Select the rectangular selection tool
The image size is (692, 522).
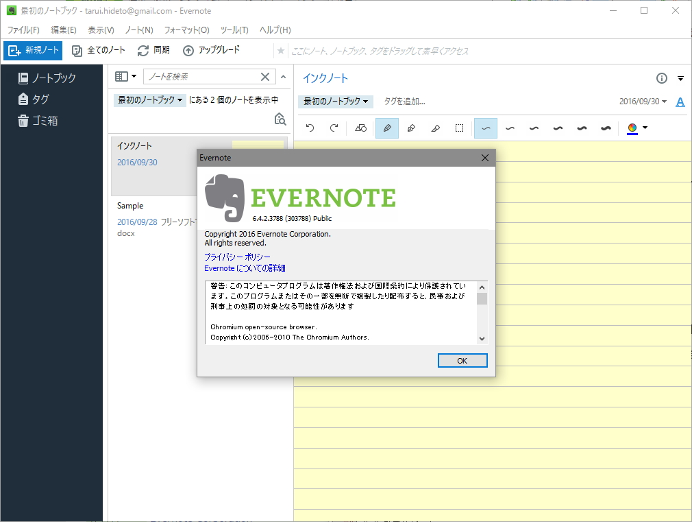click(460, 128)
